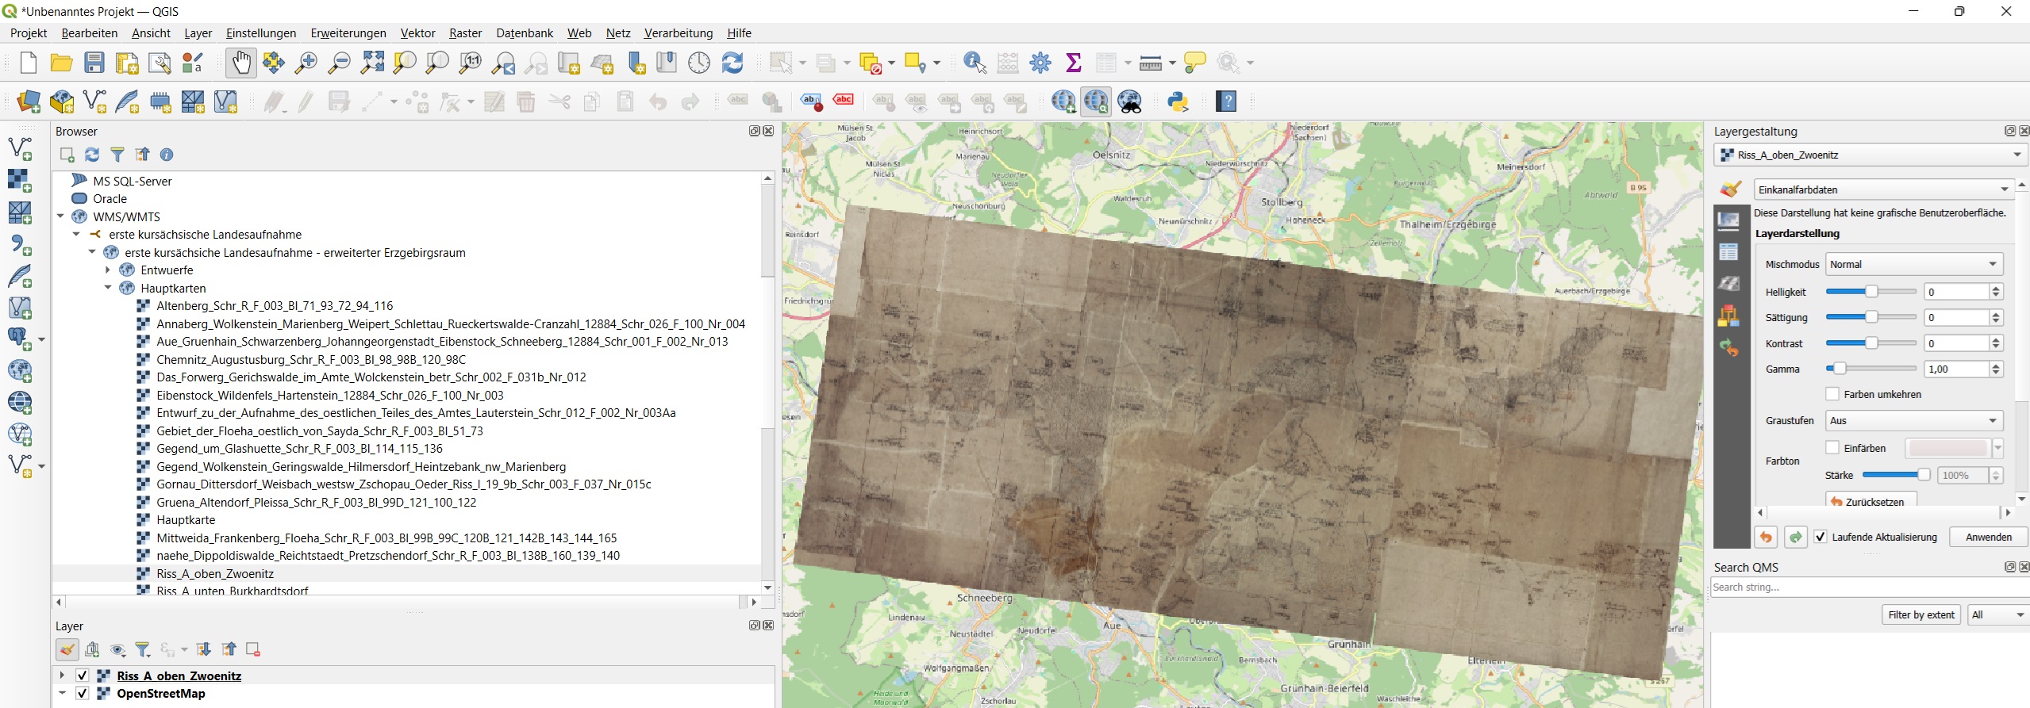This screenshot has width=2030, height=708.
Task: Open the layer selector dropdown Riss_A_oben_Zwoenitz
Action: pos(1870,155)
